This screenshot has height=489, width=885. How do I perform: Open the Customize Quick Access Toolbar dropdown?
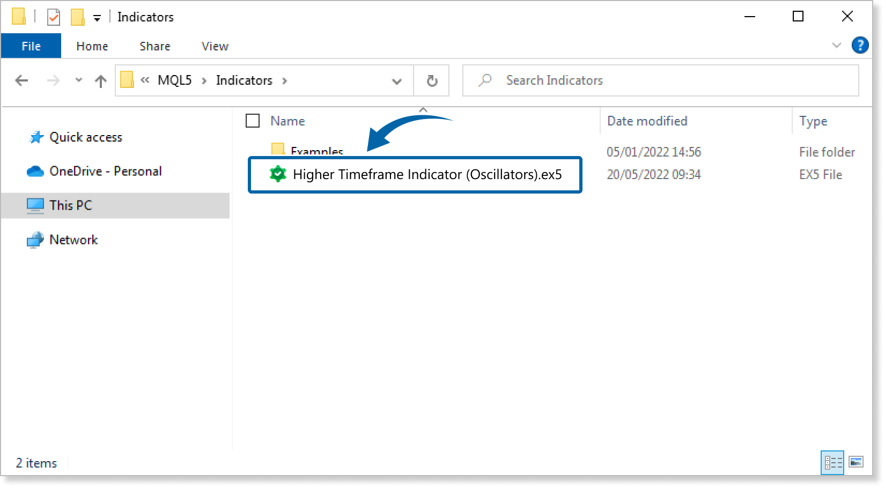click(97, 18)
